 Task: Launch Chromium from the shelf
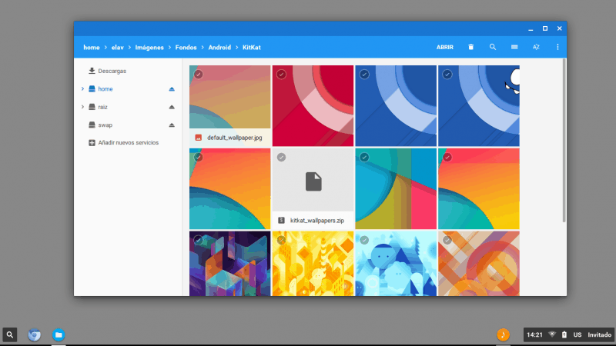[x=34, y=334]
